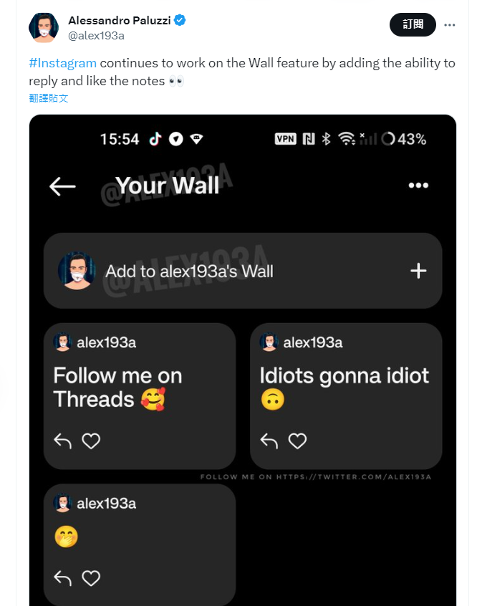Reply to the Idiots gonna idiot note

pyautogui.click(x=269, y=441)
